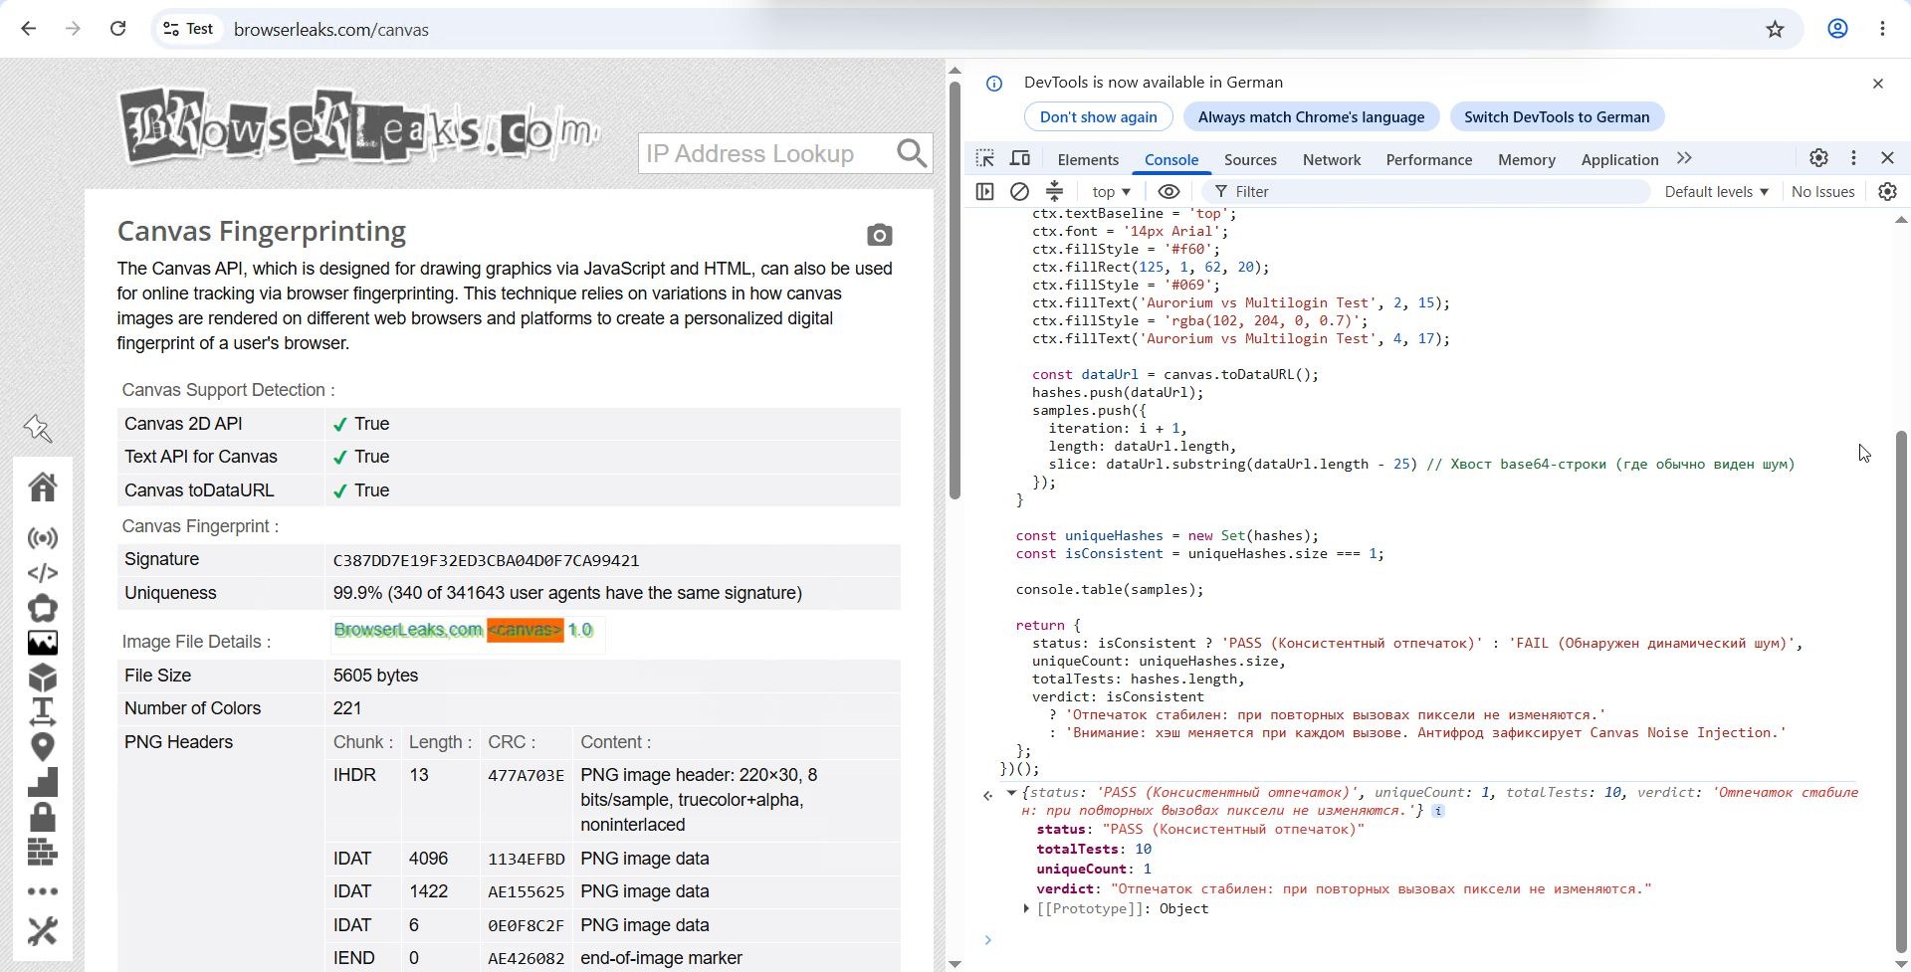Open the top JavaScript context dropdown

tap(1111, 191)
